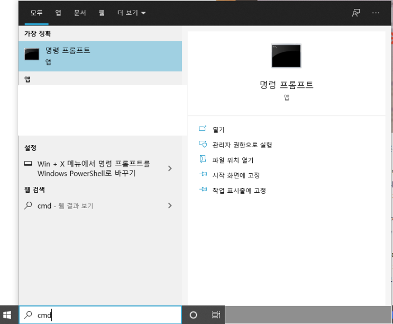Switch to the 앱 filter tab
This screenshot has height=324, width=393.
click(58, 13)
